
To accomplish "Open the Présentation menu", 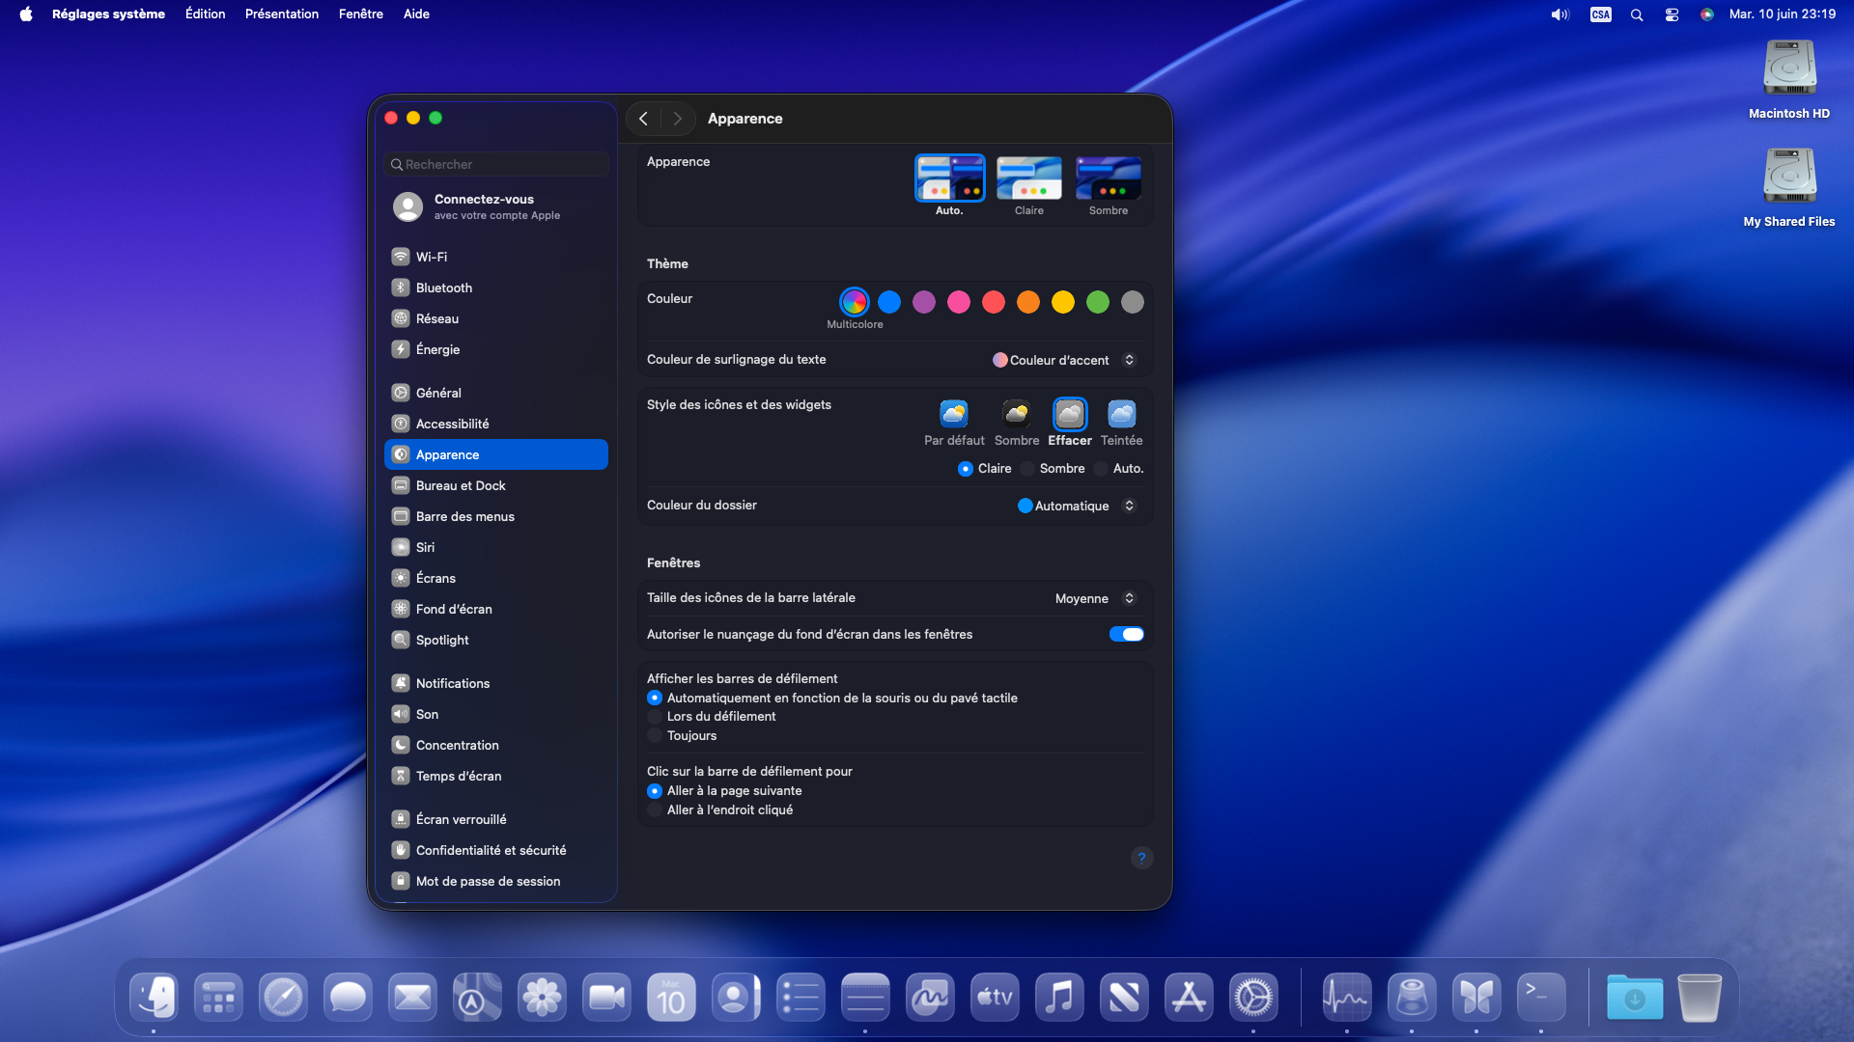I will point(281,14).
